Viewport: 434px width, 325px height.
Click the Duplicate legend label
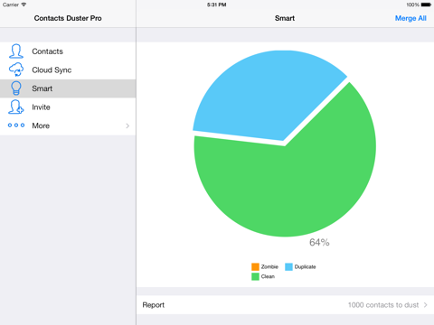point(305,267)
